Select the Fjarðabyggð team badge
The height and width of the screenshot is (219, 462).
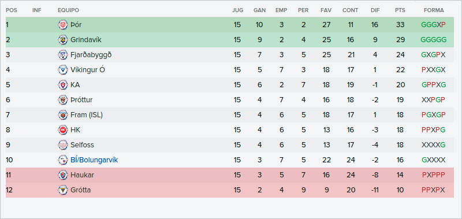click(63, 55)
